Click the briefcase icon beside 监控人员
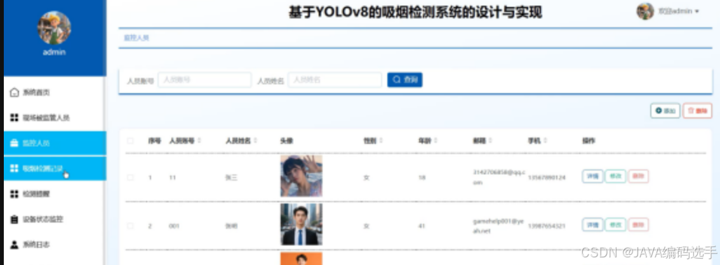The image size is (720, 265). coord(14,143)
